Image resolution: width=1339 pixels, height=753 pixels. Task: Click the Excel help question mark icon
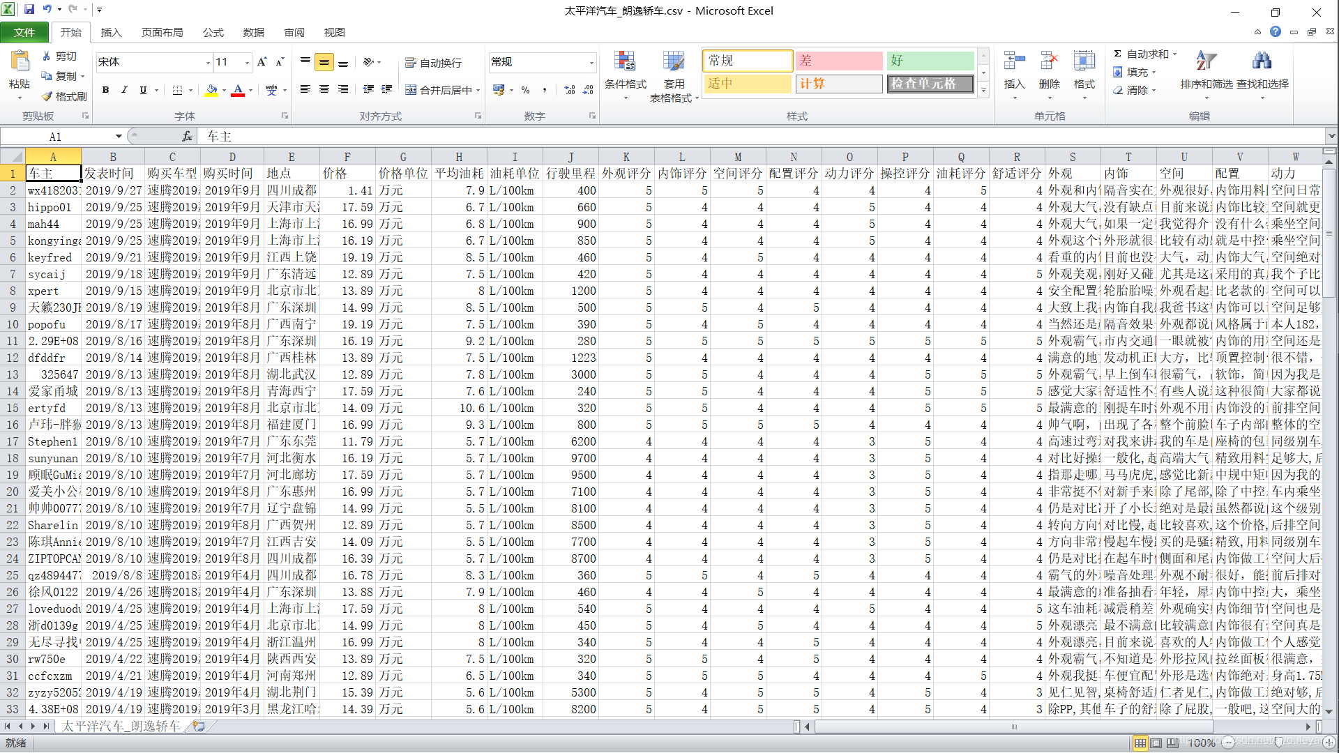(x=1275, y=31)
